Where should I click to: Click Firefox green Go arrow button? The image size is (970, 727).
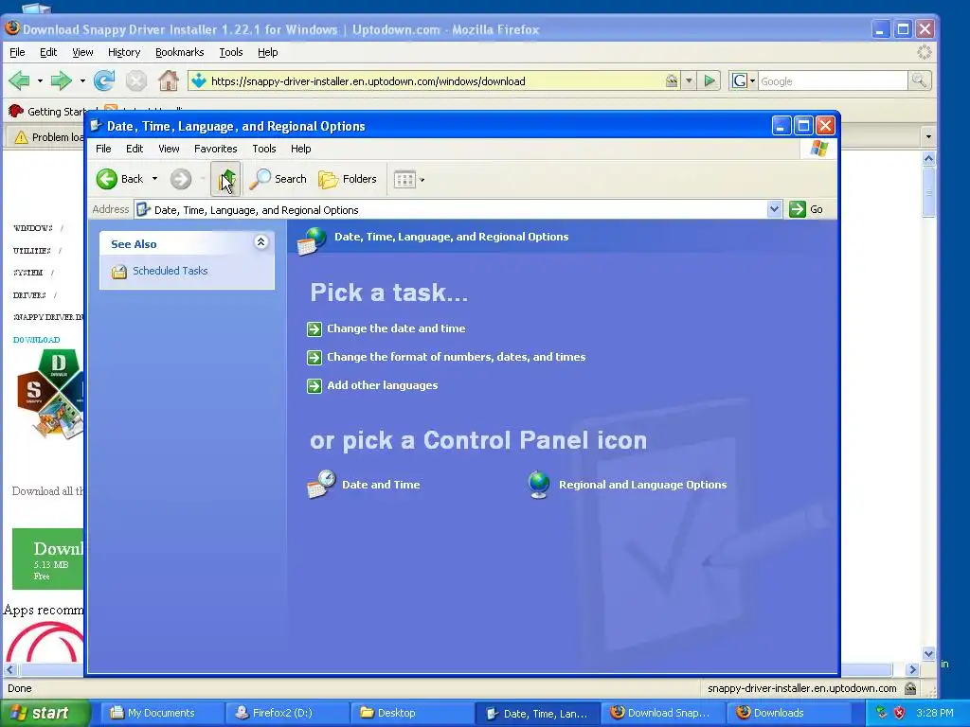pyautogui.click(x=710, y=81)
